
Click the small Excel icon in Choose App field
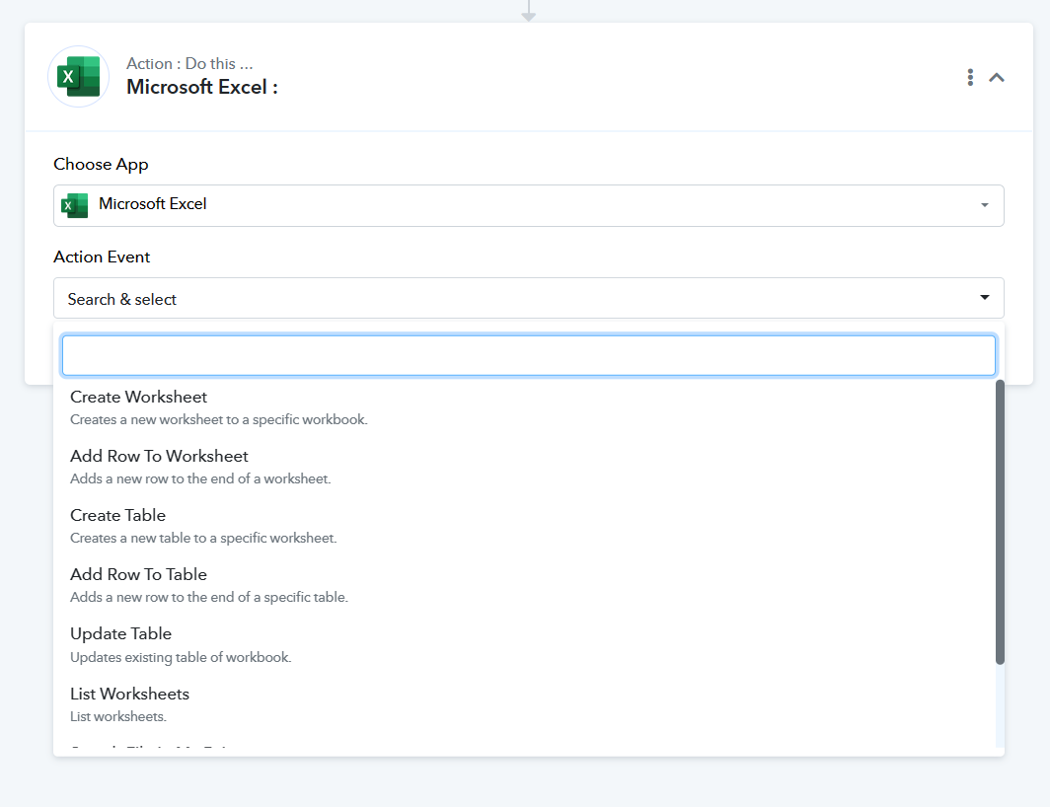[74, 205]
